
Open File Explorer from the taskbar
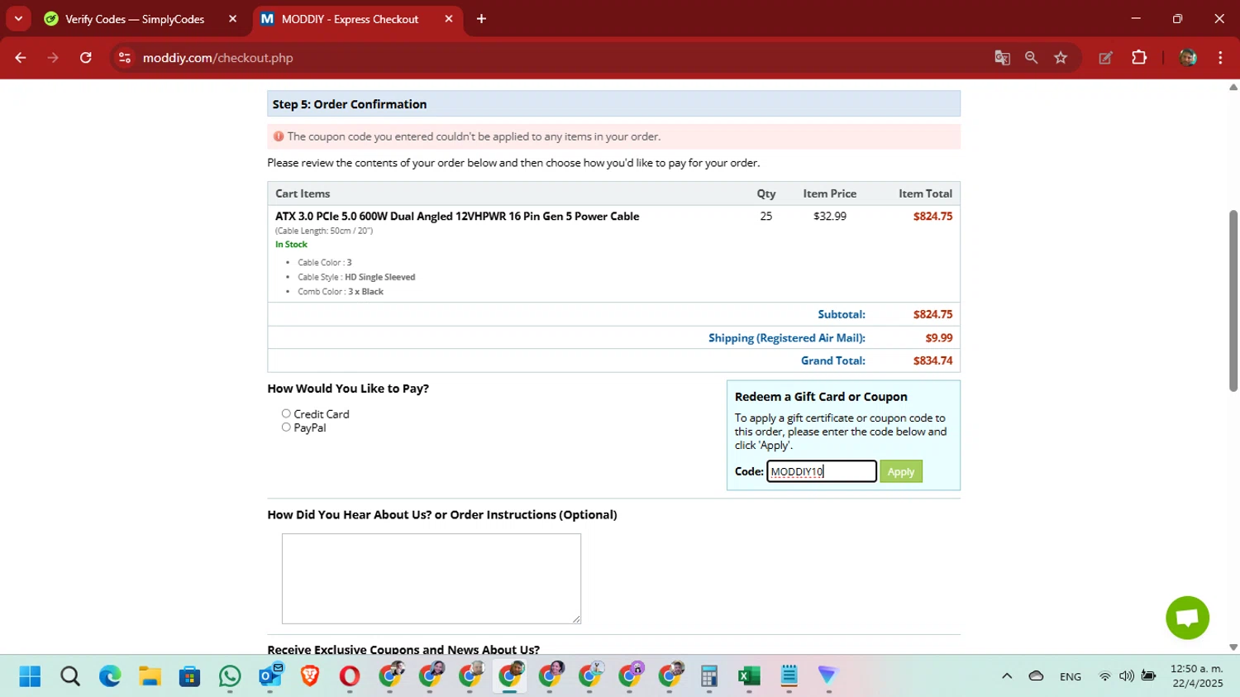(x=150, y=676)
